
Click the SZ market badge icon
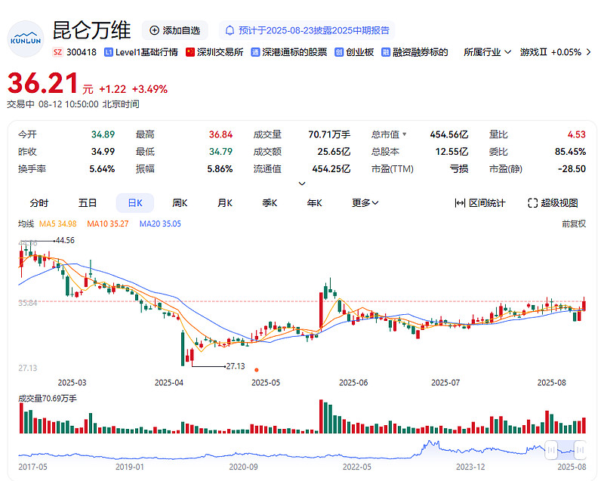58,52
